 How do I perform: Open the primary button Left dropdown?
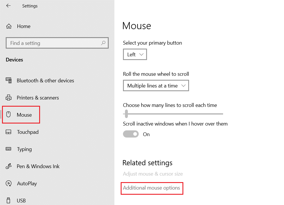135,54
